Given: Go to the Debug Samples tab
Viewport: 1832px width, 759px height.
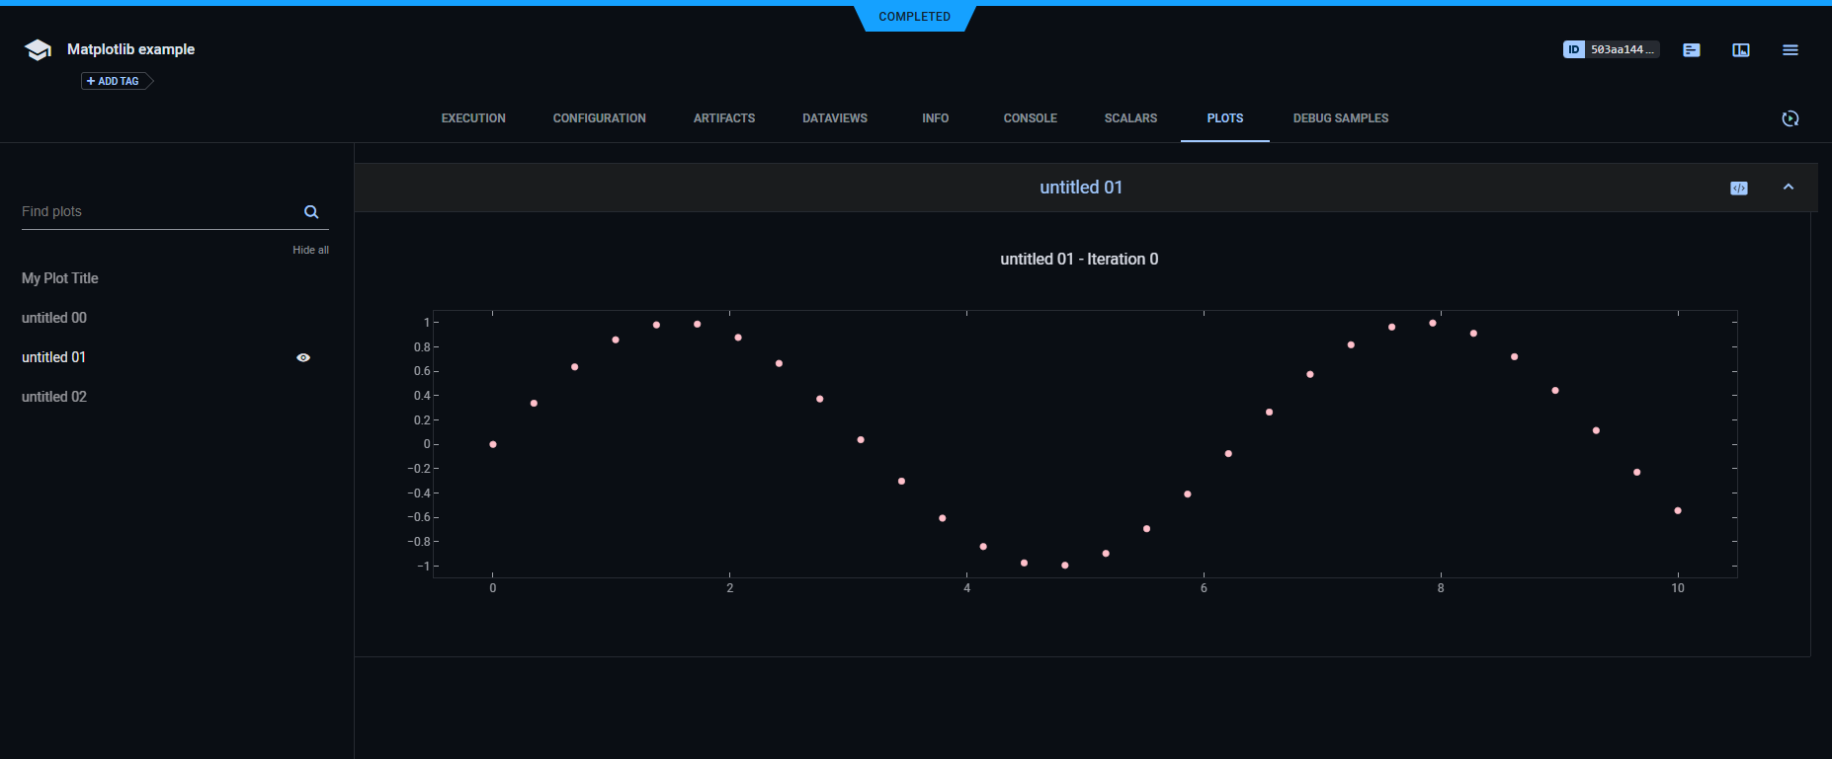Looking at the screenshot, I should tap(1340, 118).
